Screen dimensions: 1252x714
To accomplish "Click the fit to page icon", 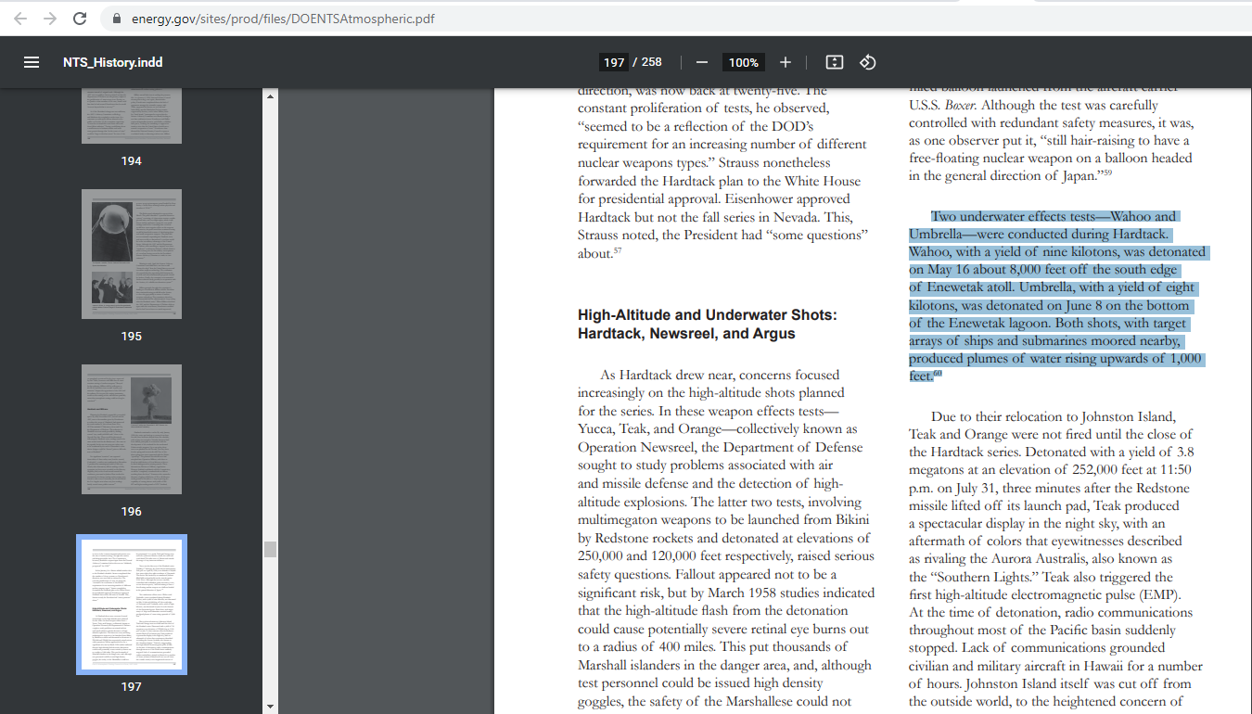I will (835, 62).
